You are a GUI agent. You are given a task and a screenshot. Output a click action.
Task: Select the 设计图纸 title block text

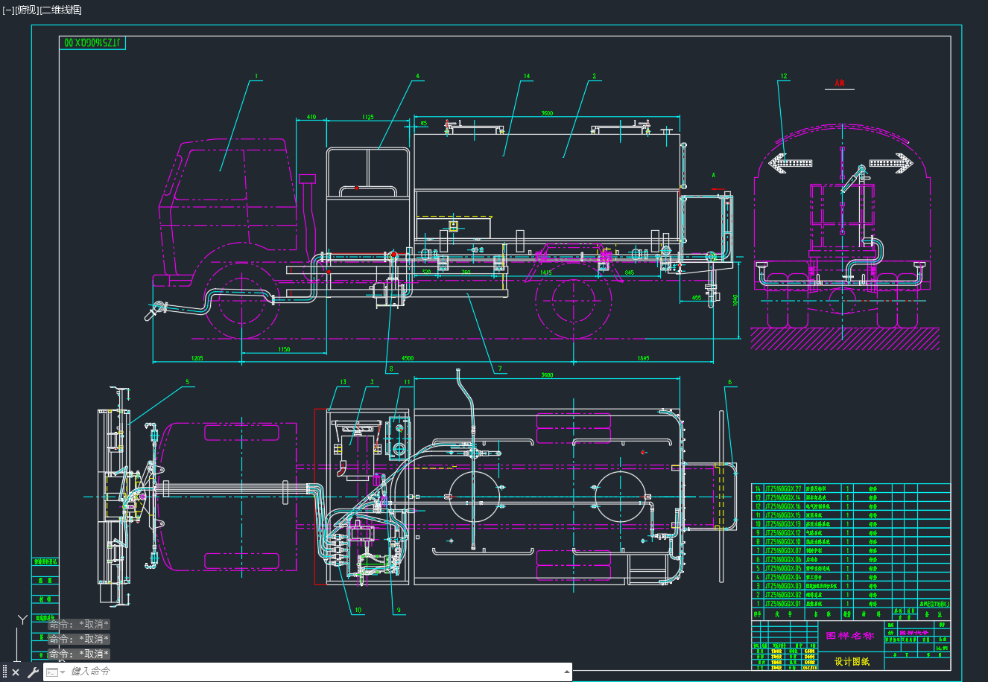click(852, 661)
